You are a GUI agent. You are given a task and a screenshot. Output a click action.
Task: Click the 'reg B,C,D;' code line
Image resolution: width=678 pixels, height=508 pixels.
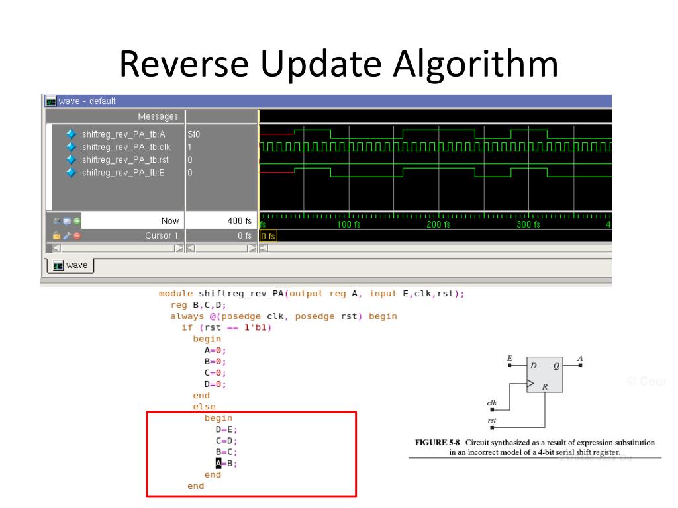(198, 305)
